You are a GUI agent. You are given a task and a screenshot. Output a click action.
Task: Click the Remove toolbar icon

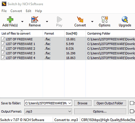35,19
